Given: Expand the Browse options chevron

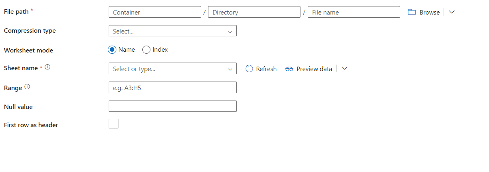Looking at the screenshot, I should point(452,12).
